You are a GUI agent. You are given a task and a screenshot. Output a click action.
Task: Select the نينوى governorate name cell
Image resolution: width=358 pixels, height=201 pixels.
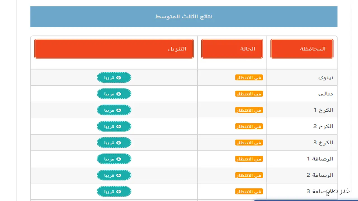click(326, 78)
